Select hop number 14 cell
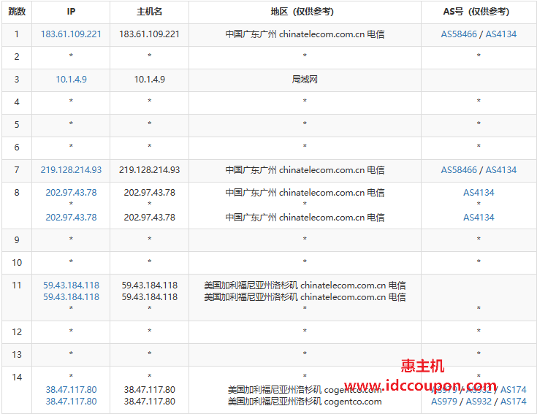This screenshot has width=537, height=414. pos(17,390)
